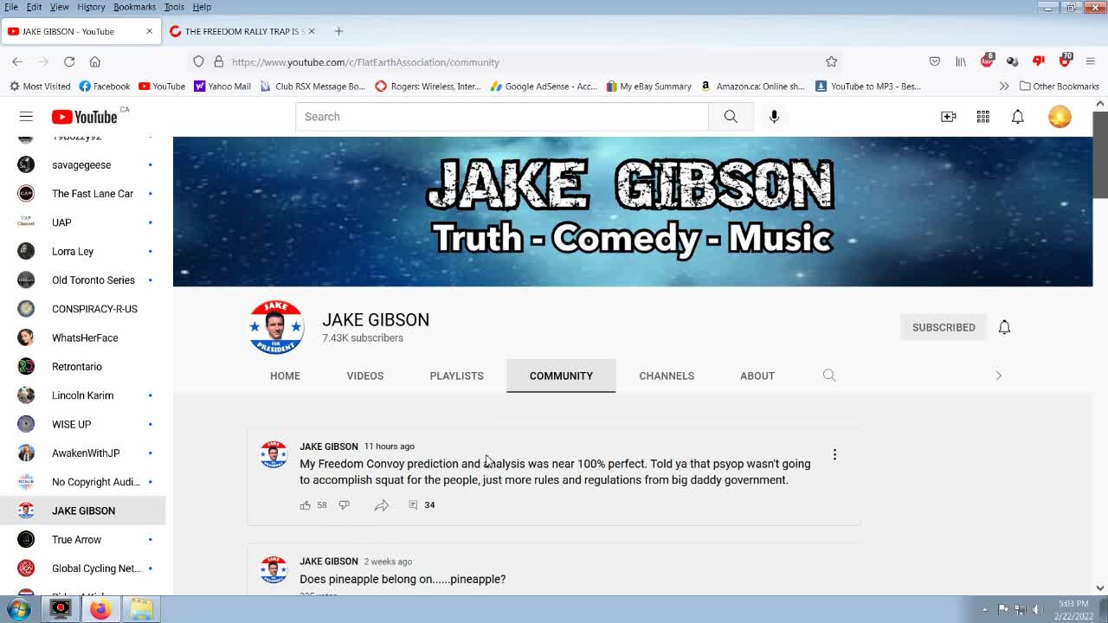Open Yahoo Mail bookmark

click(222, 87)
